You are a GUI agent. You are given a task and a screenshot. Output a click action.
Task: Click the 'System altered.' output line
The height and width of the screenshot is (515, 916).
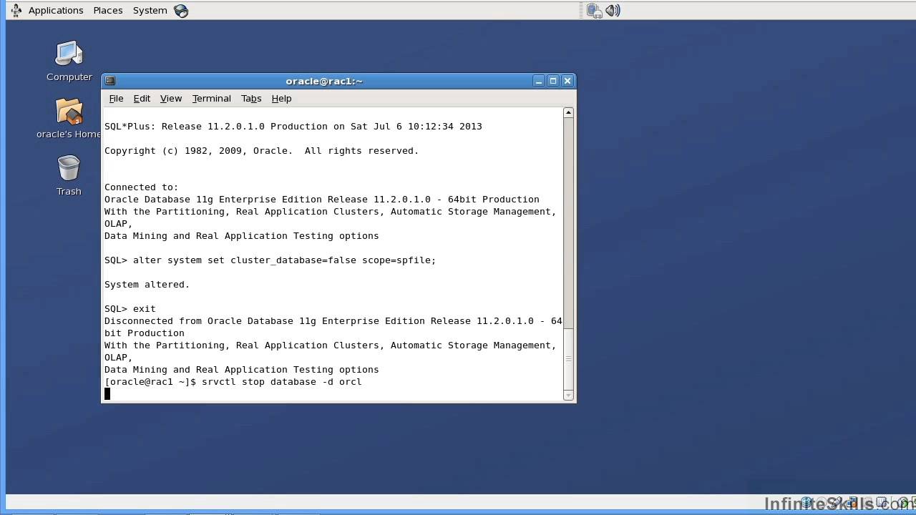point(147,285)
